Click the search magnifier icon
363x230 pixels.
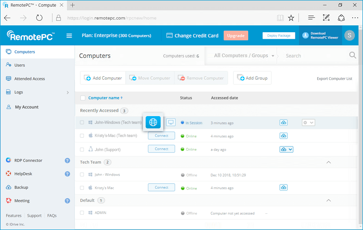353,55
